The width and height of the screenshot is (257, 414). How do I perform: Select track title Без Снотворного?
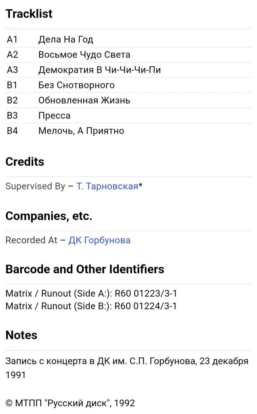[76, 85]
